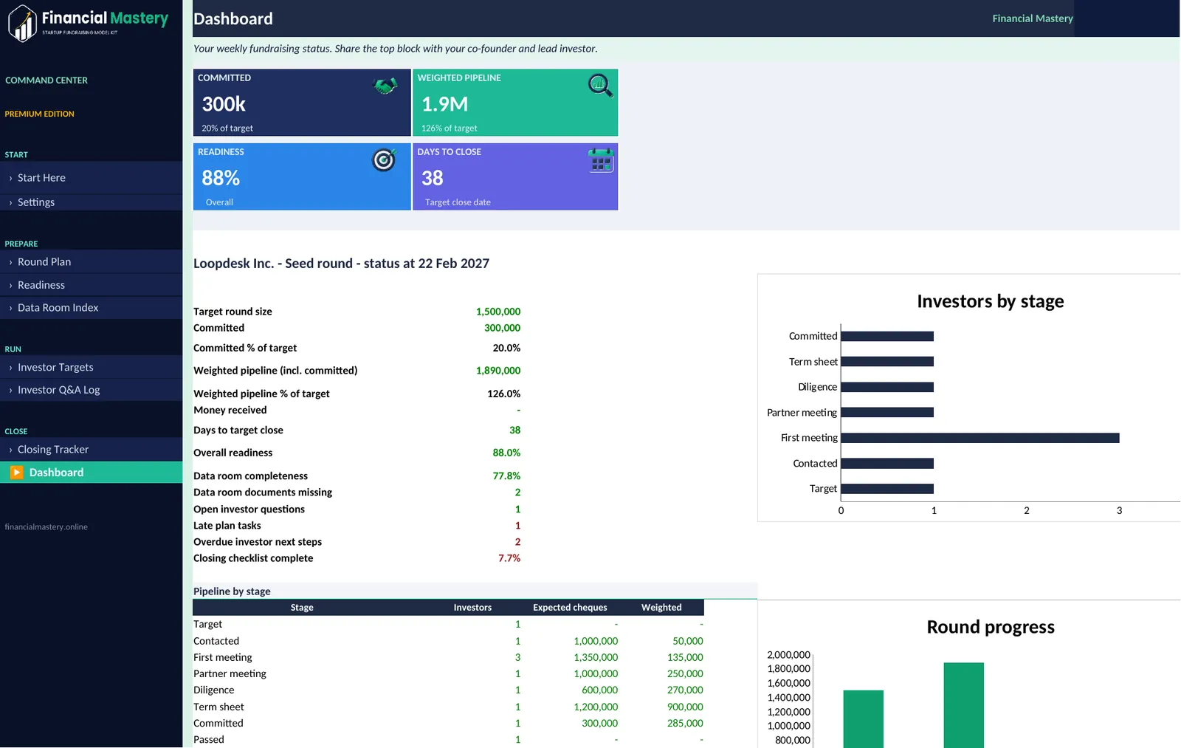Expand chevron next to Readiness
The height and width of the screenshot is (748, 1181).
tap(10, 285)
